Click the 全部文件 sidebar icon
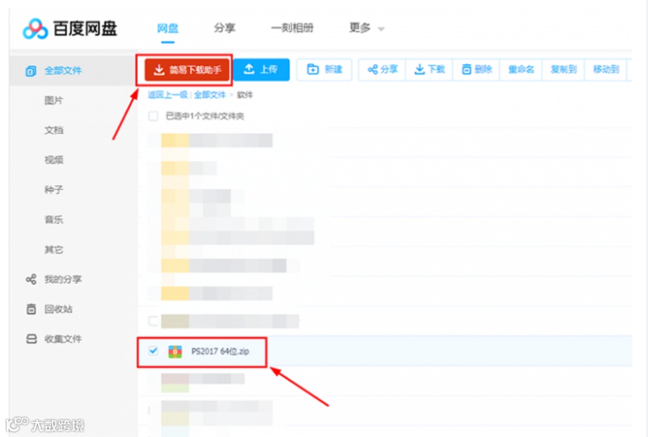648x437 pixels. (31, 71)
